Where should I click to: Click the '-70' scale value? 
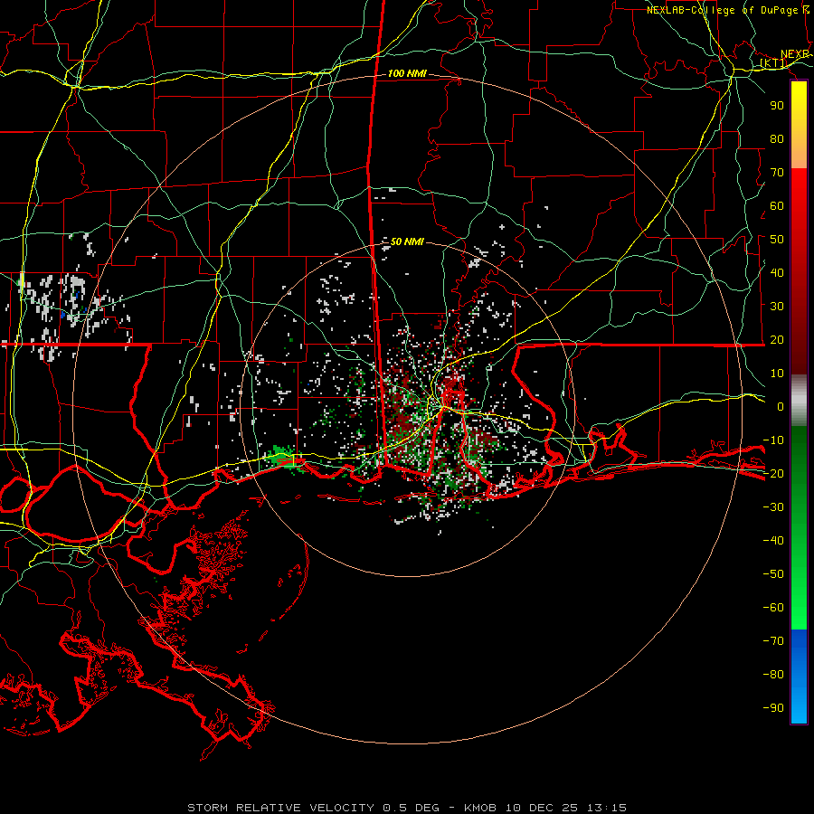tap(773, 641)
